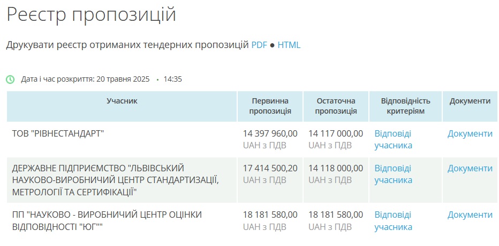The width and height of the screenshot is (499, 246).
Task: Click the Остаточна пропозиція column header
Action: [336, 106]
